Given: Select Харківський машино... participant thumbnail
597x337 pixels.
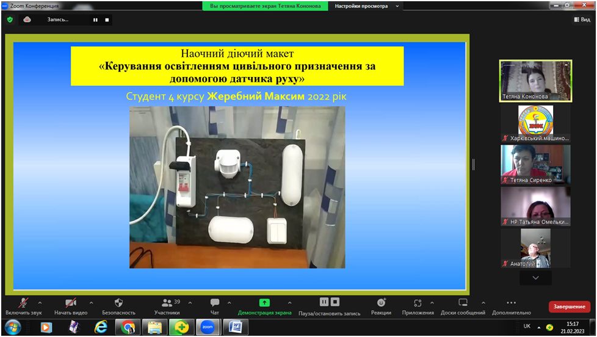Looking at the screenshot, I should point(535,123).
